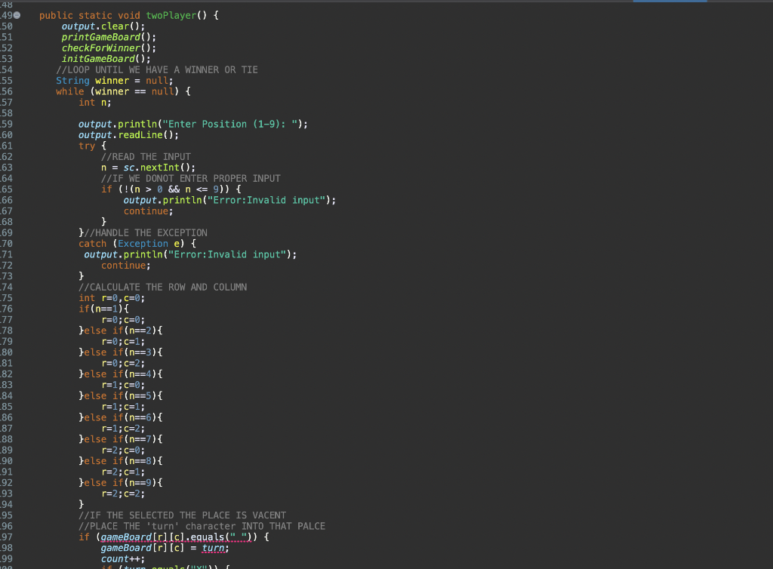Viewport: 773px width, 569px height.
Task: Click the if (gameBoard[r][c].equals(" ")) condition
Action: click(x=174, y=537)
